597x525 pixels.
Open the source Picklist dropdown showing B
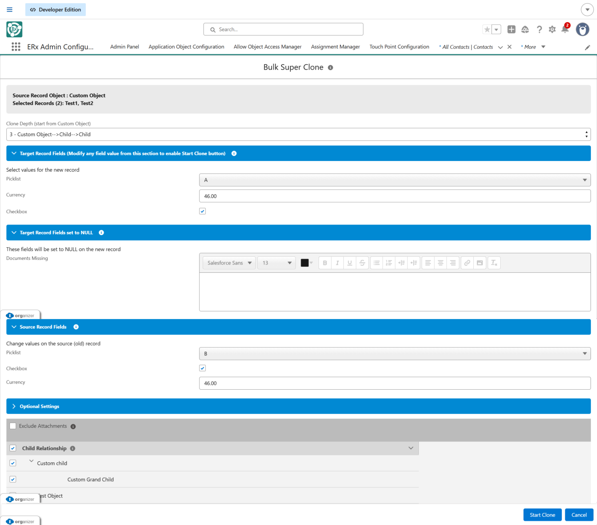point(395,353)
